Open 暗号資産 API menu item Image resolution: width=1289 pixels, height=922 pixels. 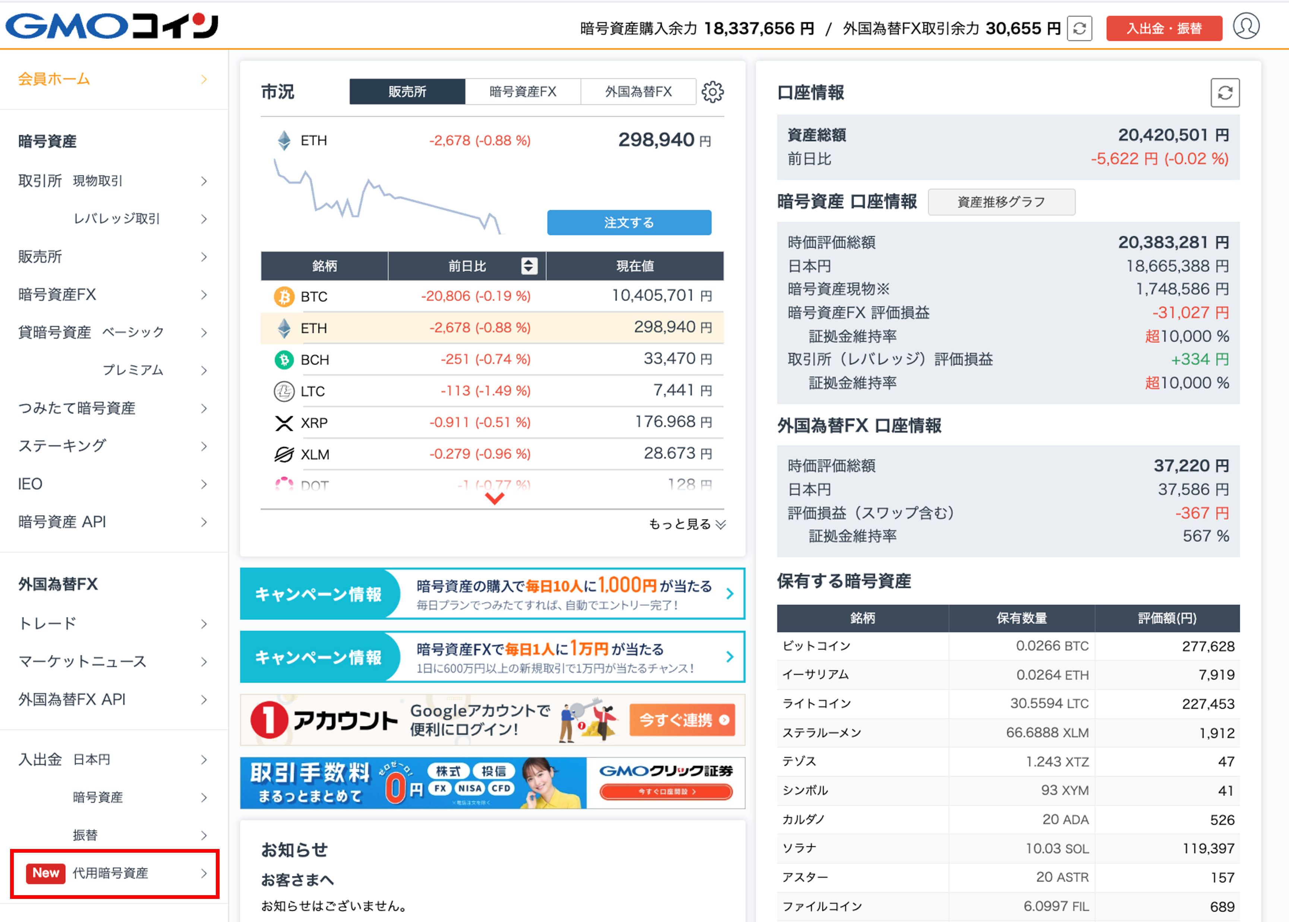(114, 522)
